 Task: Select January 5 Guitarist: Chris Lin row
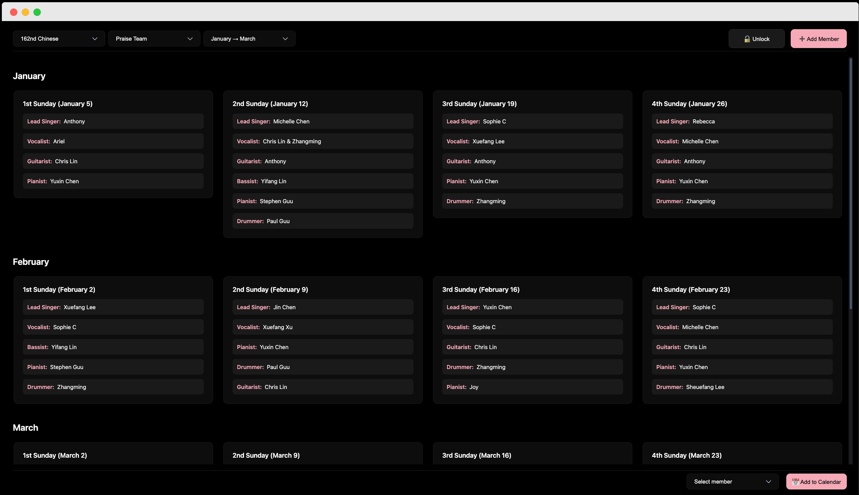113,161
